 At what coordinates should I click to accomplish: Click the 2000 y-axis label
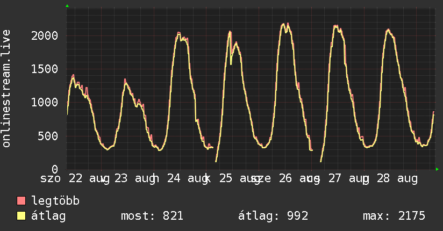click(45, 35)
